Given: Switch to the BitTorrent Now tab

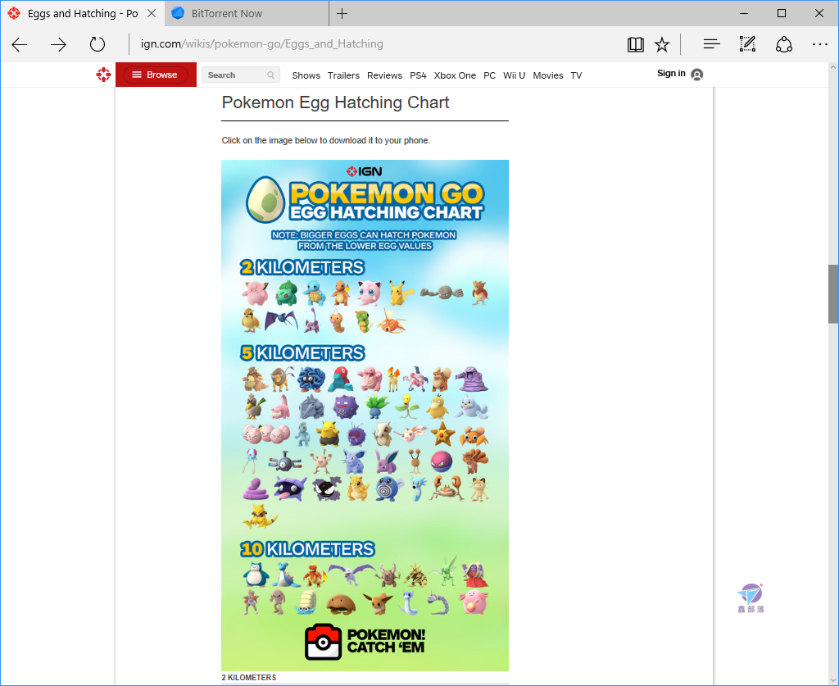Looking at the screenshot, I should 247,13.
